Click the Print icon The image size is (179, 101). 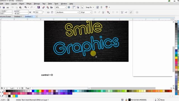point(8,8)
